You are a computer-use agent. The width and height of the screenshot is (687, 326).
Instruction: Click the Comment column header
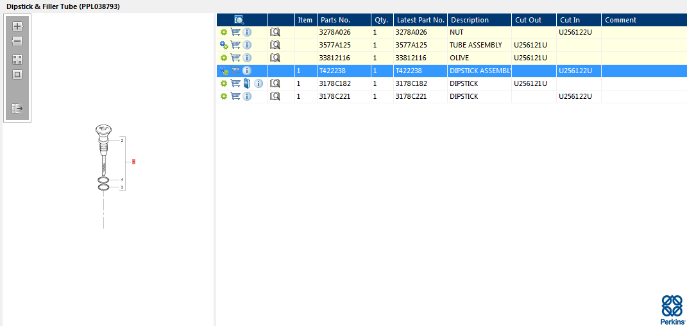644,20
